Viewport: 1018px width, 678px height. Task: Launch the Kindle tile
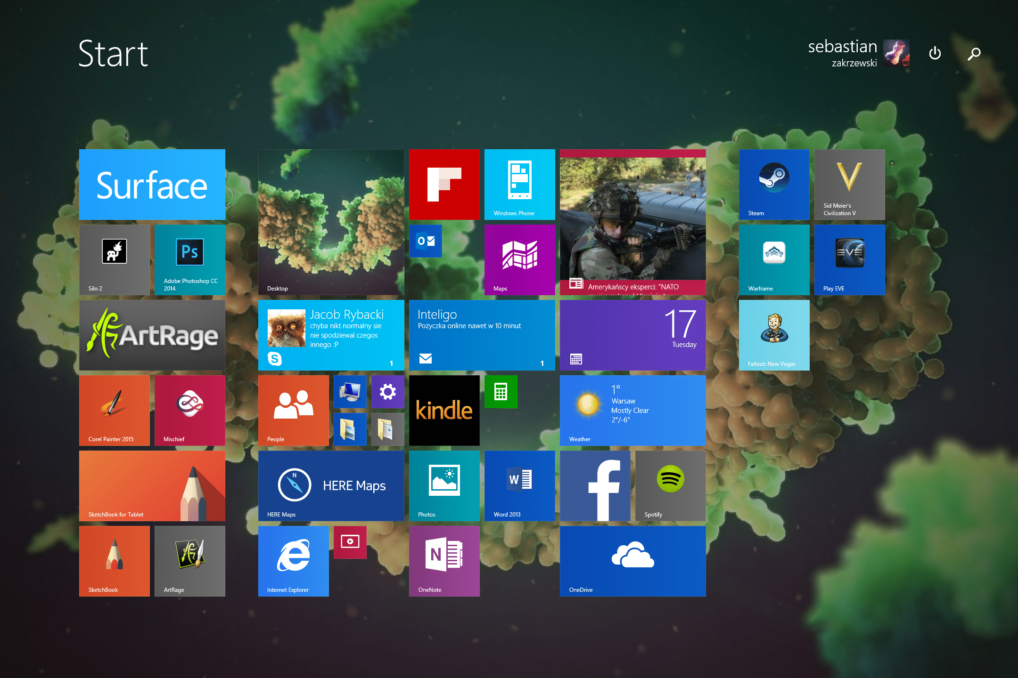444,411
